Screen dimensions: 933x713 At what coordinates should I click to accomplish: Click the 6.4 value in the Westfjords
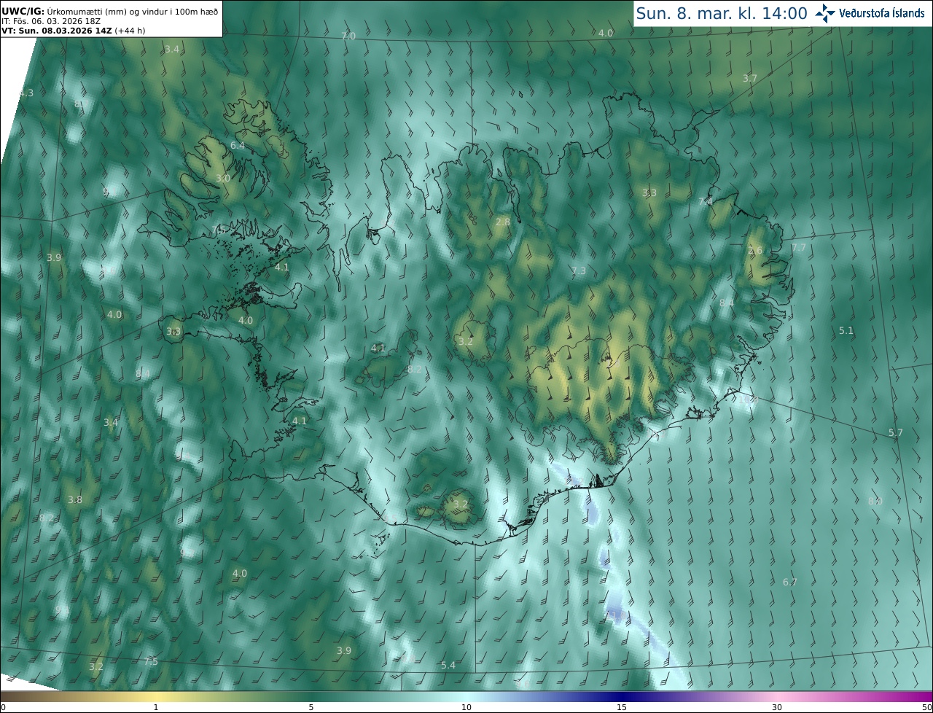[x=238, y=146]
